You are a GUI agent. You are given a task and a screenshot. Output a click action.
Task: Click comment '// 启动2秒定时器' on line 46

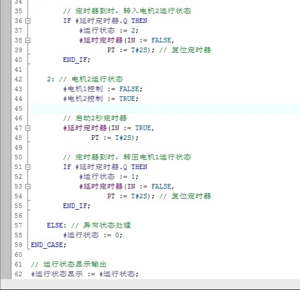(95, 118)
